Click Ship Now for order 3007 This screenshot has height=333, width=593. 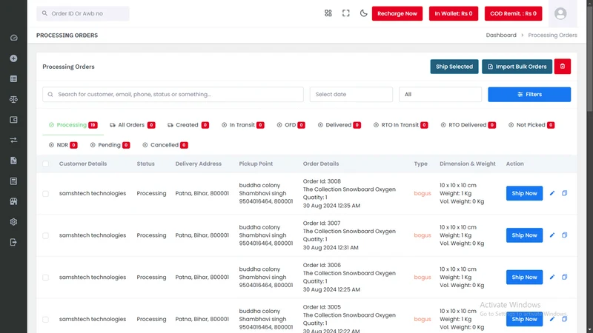524,235
